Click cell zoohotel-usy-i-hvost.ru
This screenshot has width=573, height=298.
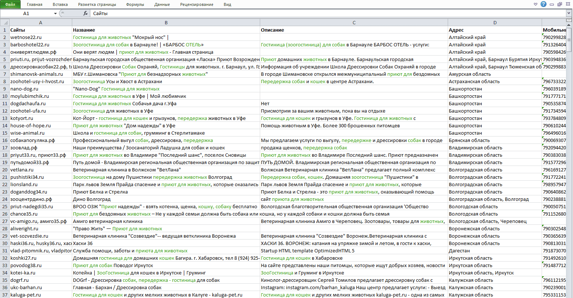[41, 81]
